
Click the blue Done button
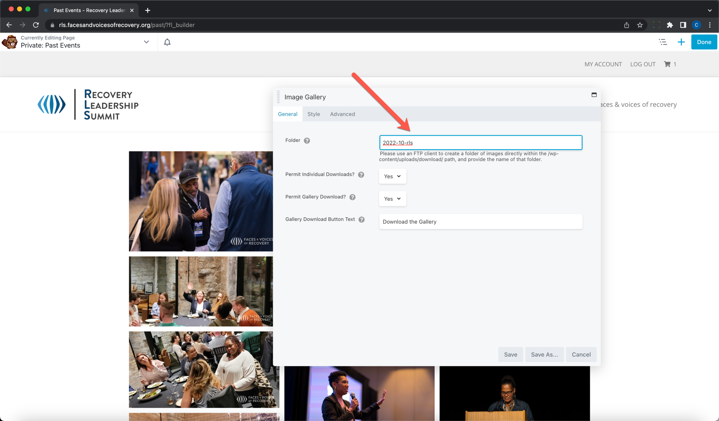[x=704, y=42]
